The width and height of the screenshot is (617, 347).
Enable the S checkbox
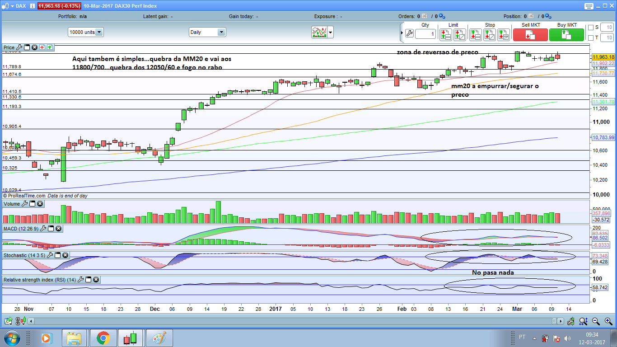(x=591, y=27)
